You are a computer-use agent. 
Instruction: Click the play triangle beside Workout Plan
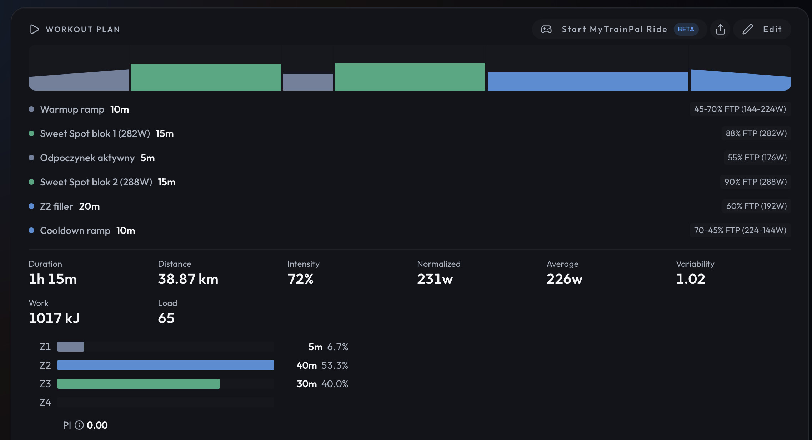[x=34, y=29]
